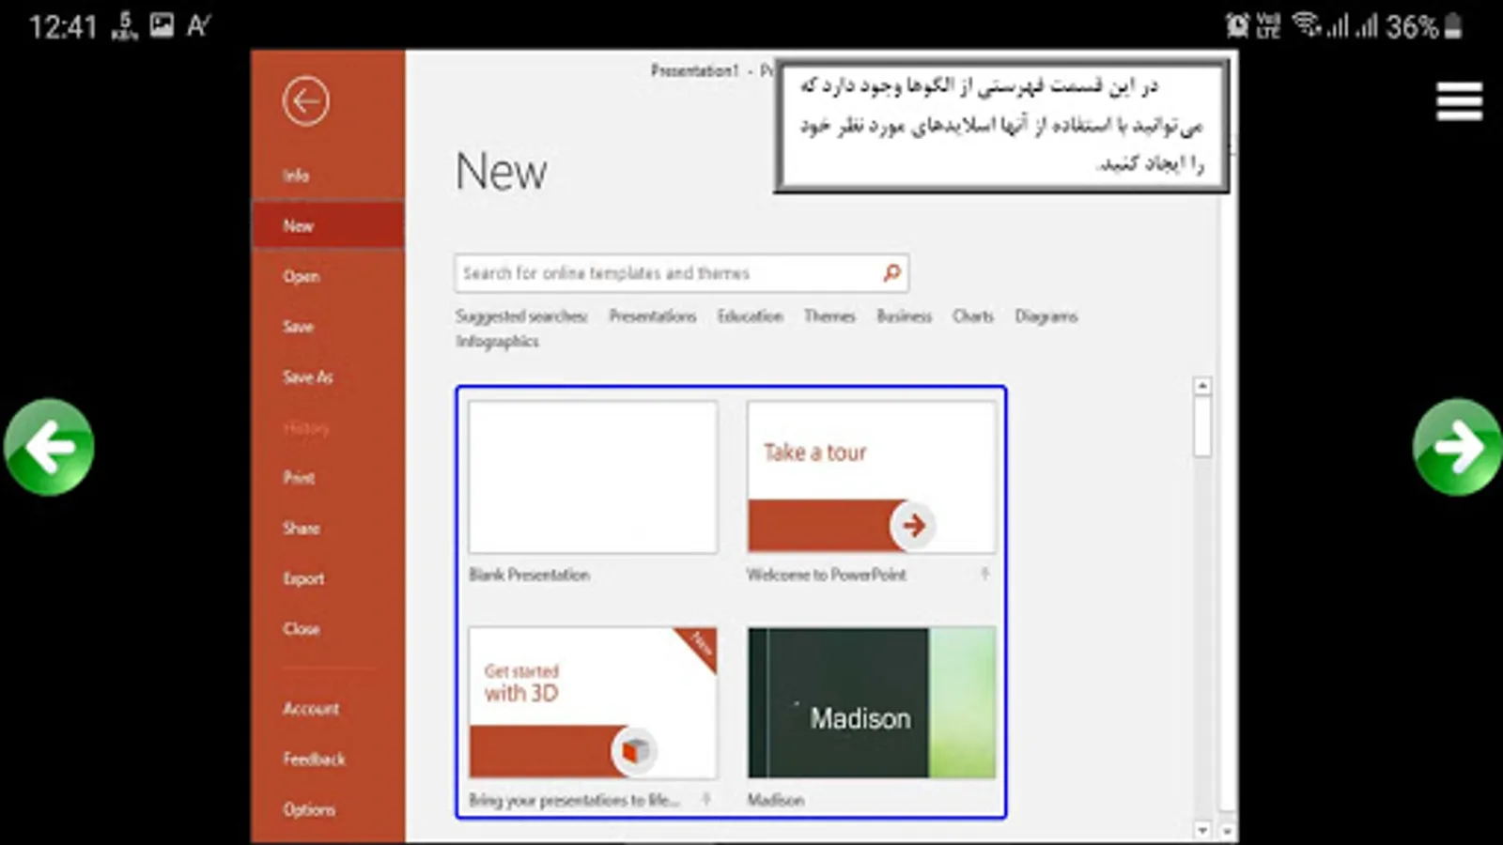This screenshot has width=1503, height=845.
Task: Click the Madison caption below the thumbnail
Action: click(776, 800)
